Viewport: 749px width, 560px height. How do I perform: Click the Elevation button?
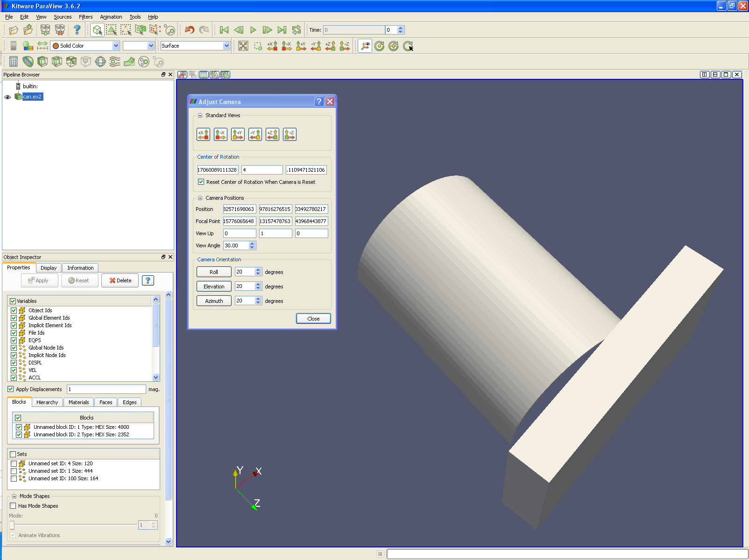(214, 287)
